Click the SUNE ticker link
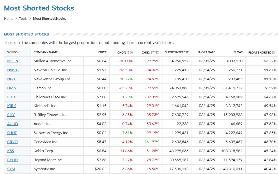The width and height of the screenshot is (278, 174). [x=12, y=133]
